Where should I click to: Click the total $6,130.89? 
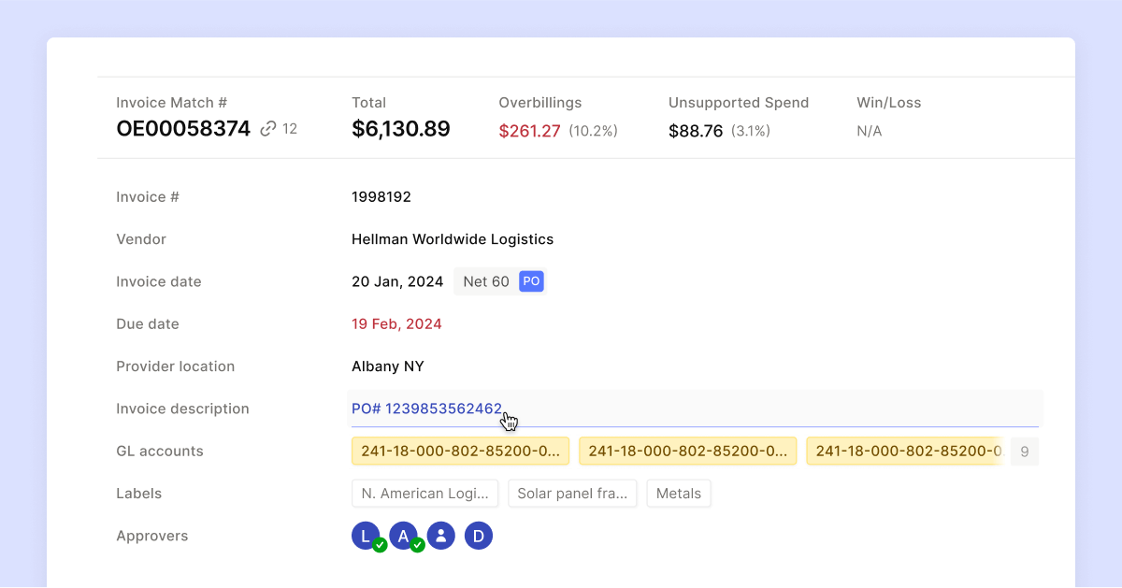pyautogui.click(x=401, y=129)
